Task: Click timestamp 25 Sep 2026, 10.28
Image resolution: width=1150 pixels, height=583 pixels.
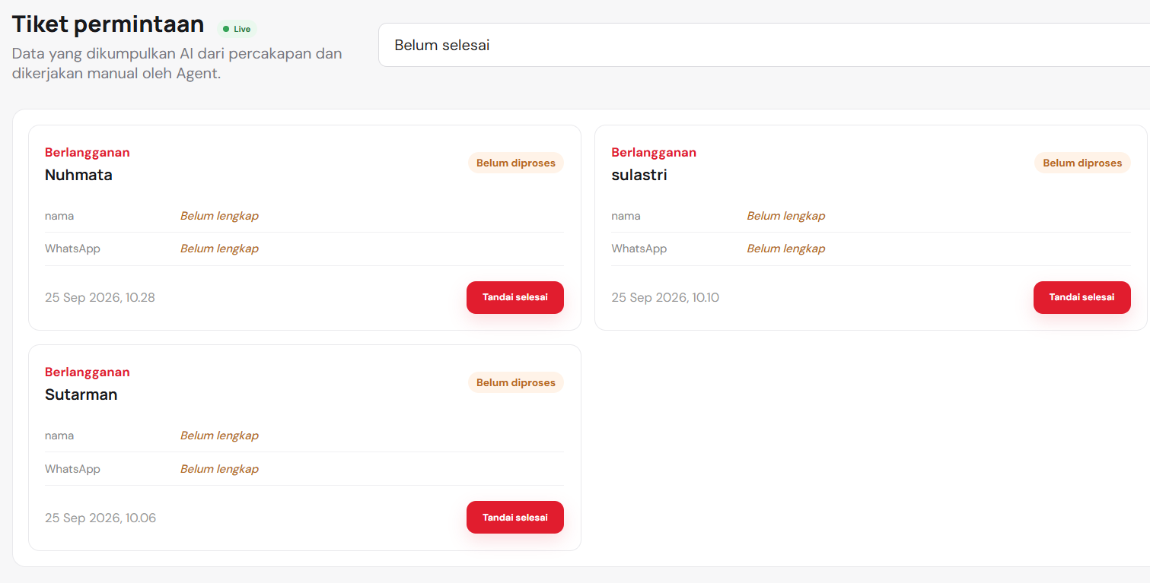Action: [100, 297]
